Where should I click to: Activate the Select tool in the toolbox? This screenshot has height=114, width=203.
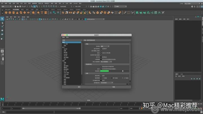[x=2, y=19]
